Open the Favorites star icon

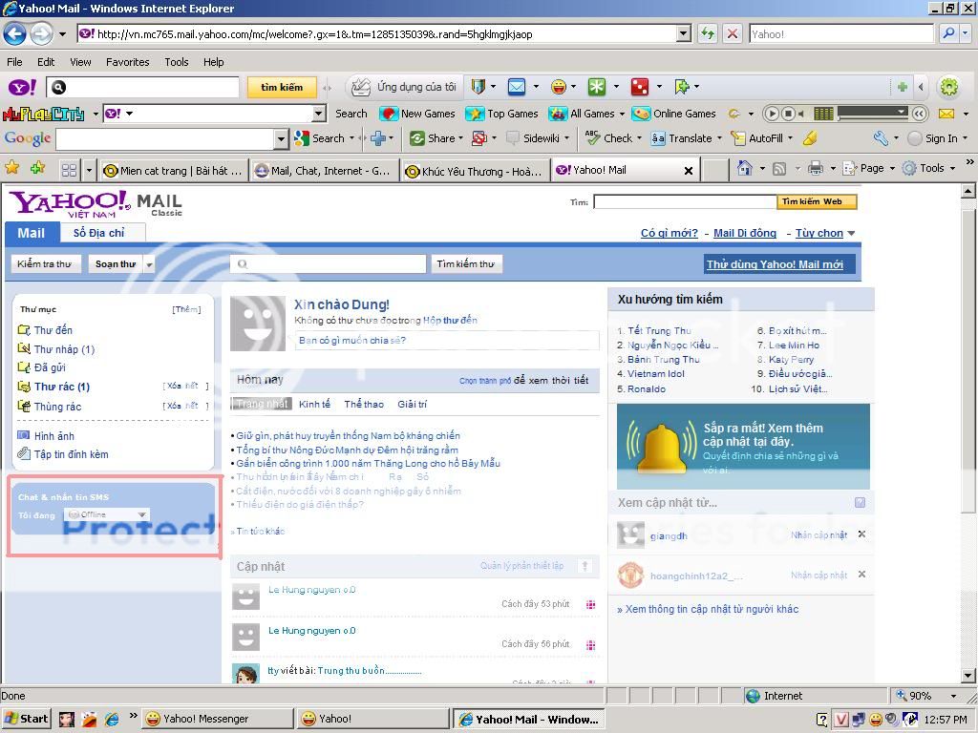[x=12, y=169]
